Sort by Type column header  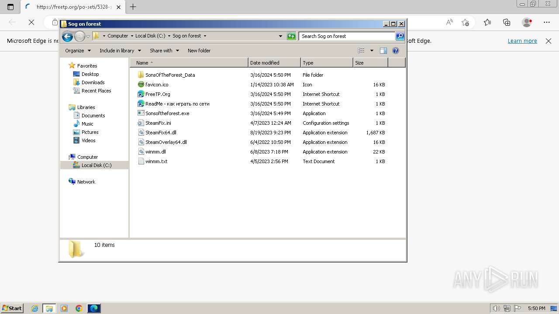(x=327, y=63)
